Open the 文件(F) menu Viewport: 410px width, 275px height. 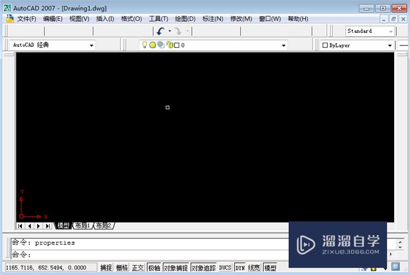point(26,19)
